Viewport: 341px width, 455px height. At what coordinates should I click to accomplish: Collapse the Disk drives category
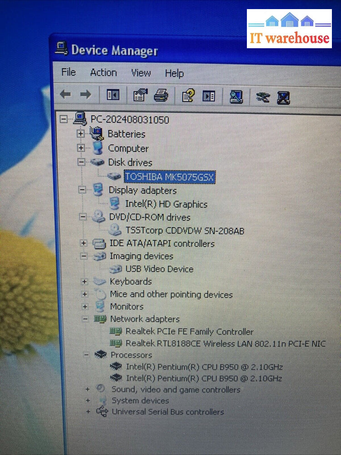point(81,162)
